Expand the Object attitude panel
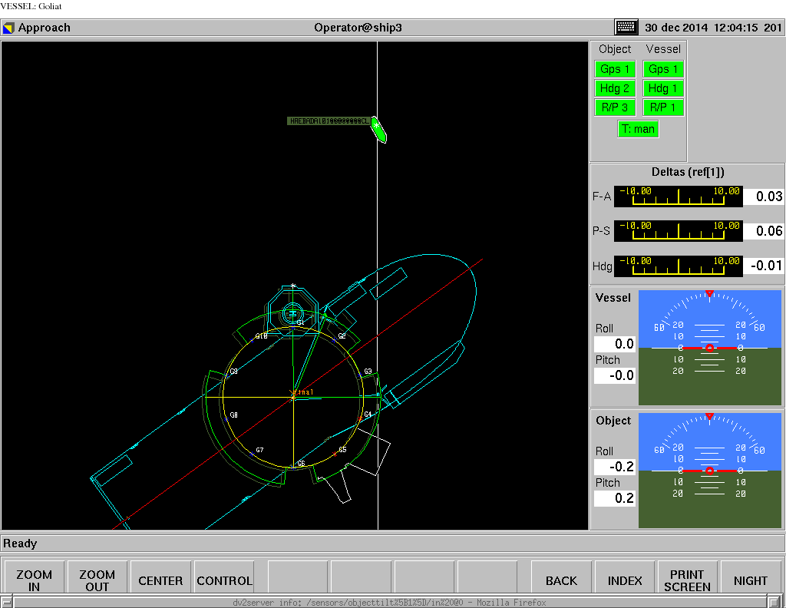786x608 pixels. coord(613,421)
